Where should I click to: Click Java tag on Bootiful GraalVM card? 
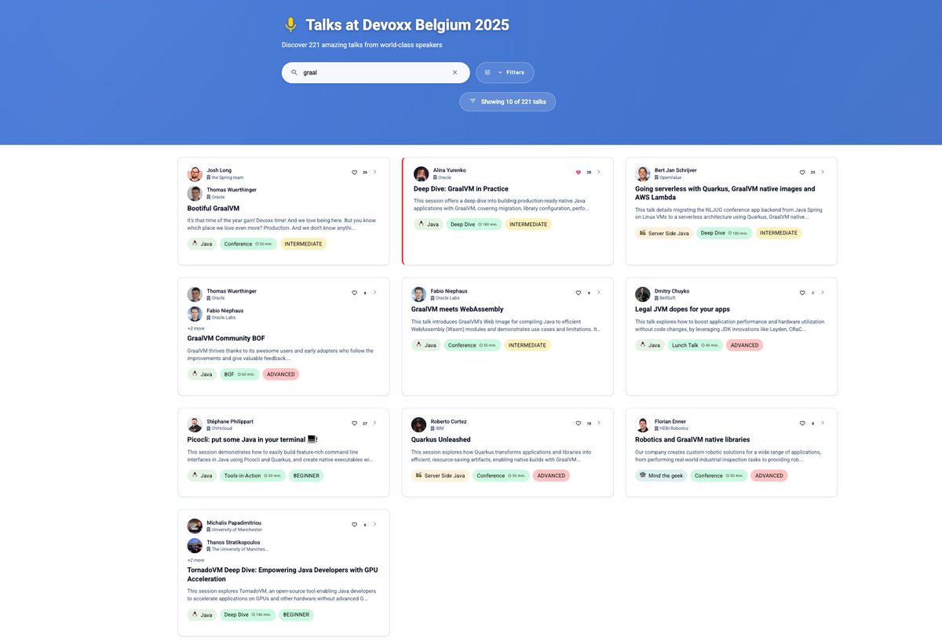(202, 244)
